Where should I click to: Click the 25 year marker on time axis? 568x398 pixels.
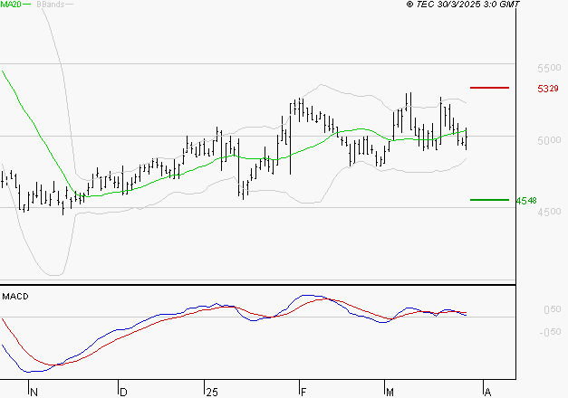click(x=212, y=393)
